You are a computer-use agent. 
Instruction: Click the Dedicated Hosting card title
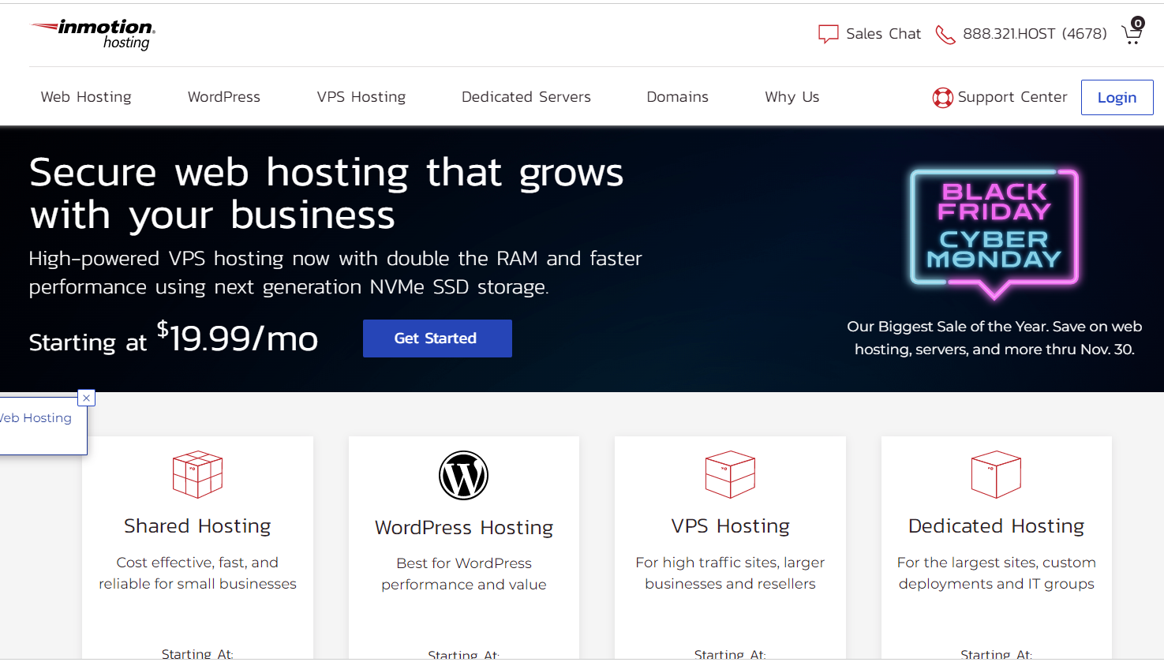click(996, 526)
